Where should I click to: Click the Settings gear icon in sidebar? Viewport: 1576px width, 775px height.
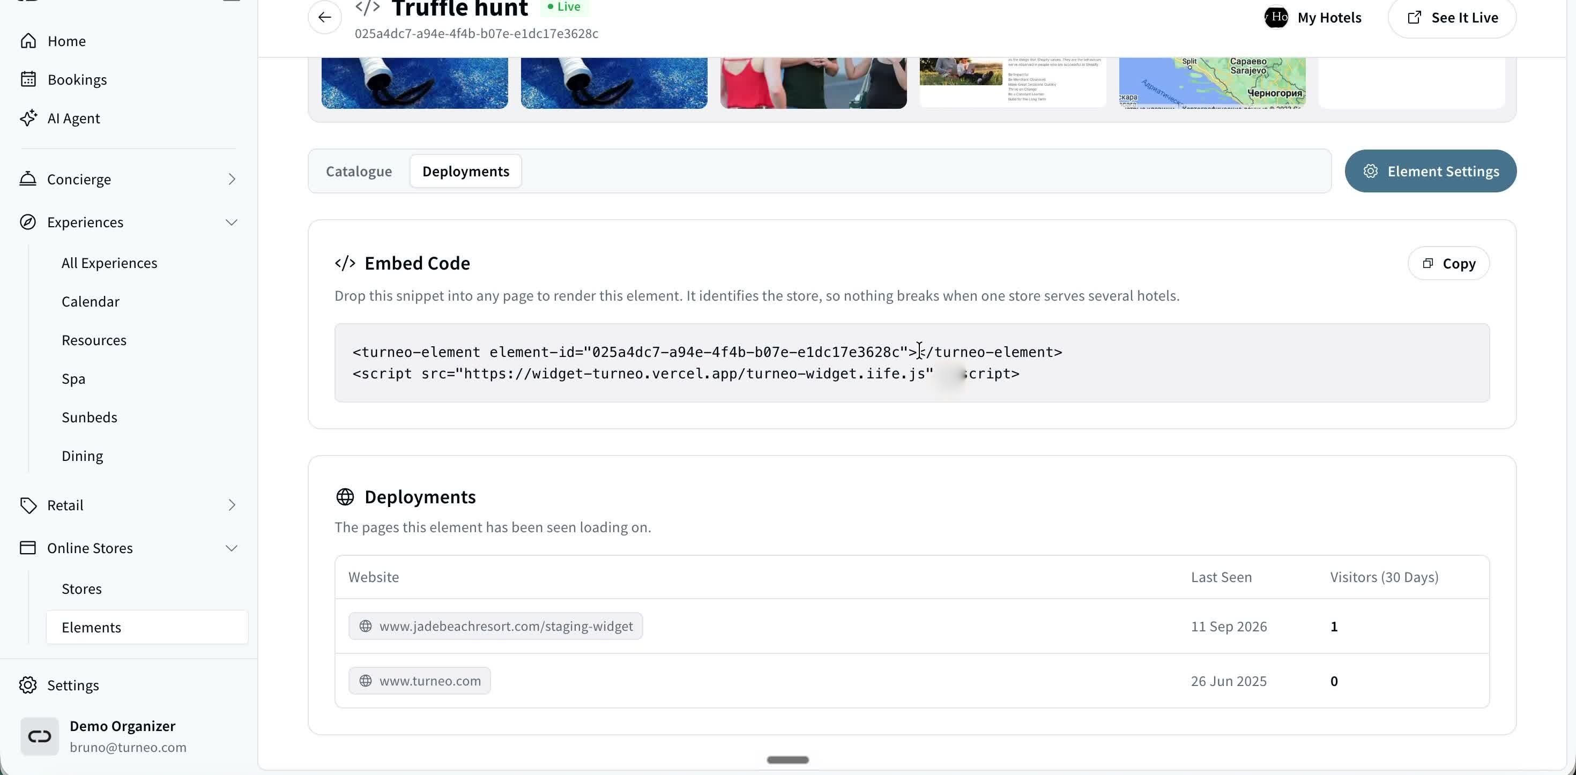click(x=28, y=685)
